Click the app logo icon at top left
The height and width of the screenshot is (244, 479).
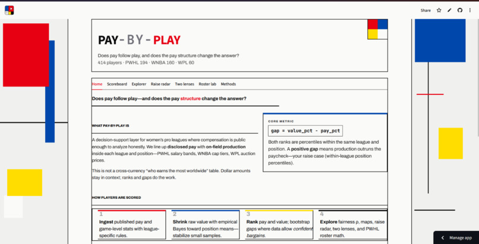tap(9, 10)
